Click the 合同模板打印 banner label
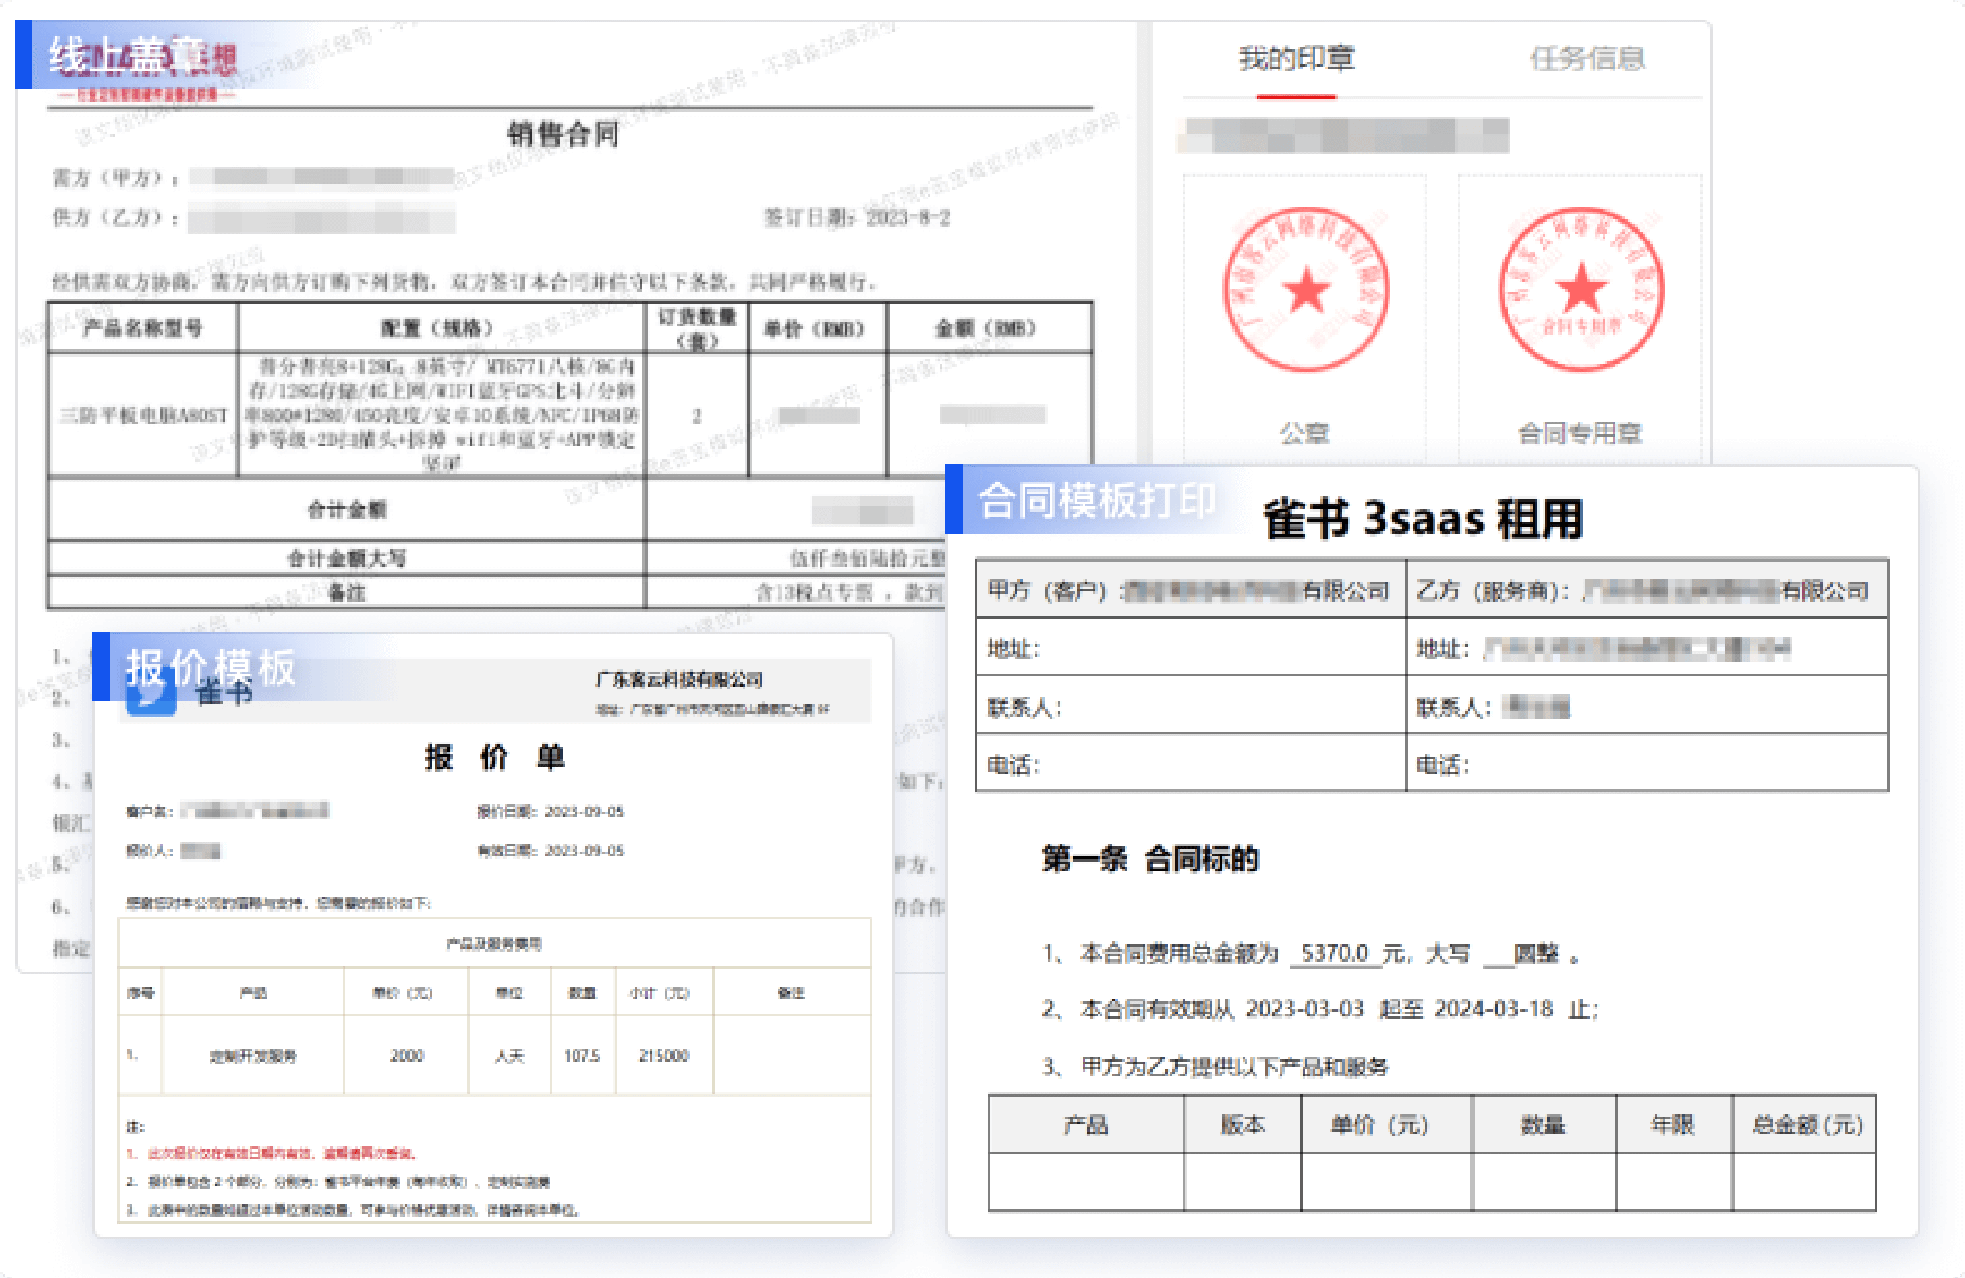This screenshot has height=1278, width=1965. pos(1096,500)
